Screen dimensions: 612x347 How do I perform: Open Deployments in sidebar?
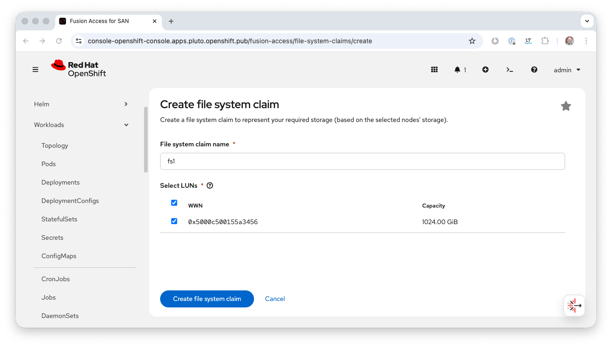pyautogui.click(x=60, y=182)
